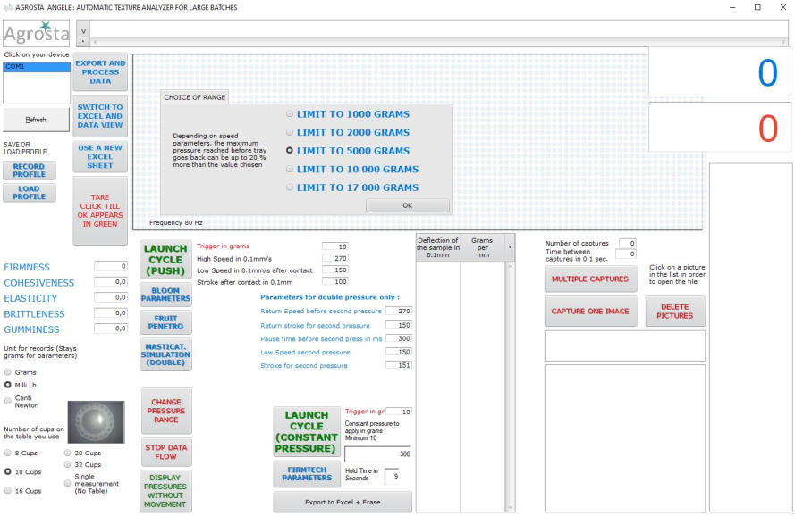Click the Tare button
Image resolution: width=795 pixels, height=516 pixels.
[x=100, y=211]
